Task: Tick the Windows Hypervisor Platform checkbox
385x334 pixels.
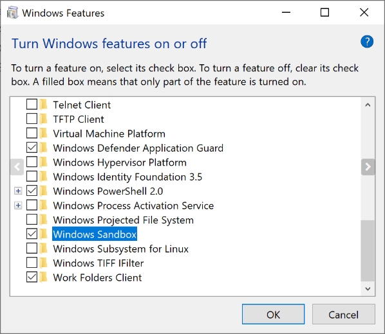Action: [32, 162]
